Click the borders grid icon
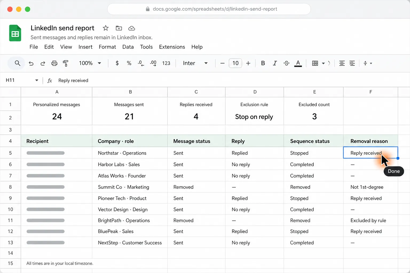Screen dimensions: 410x273 [x=315, y=63]
